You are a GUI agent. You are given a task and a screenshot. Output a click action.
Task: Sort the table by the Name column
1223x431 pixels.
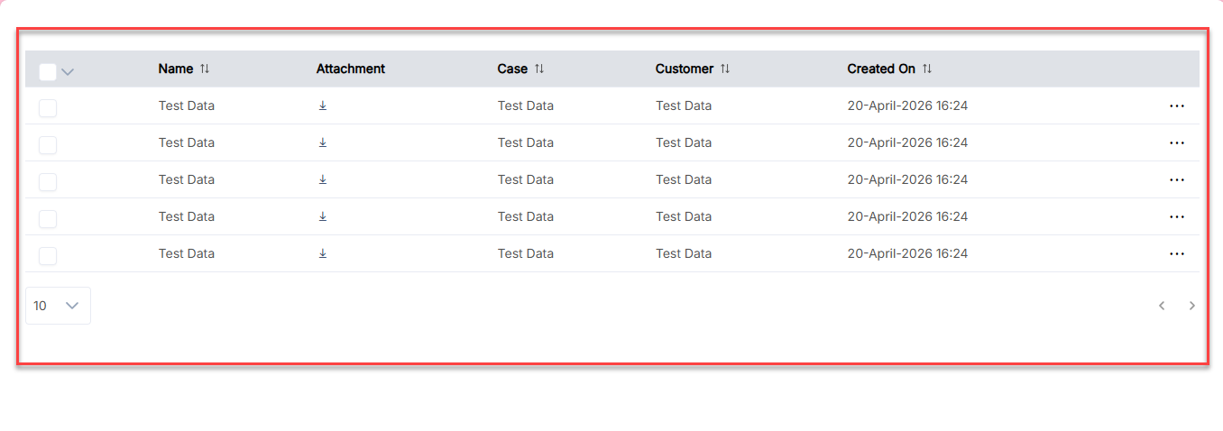(205, 69)
